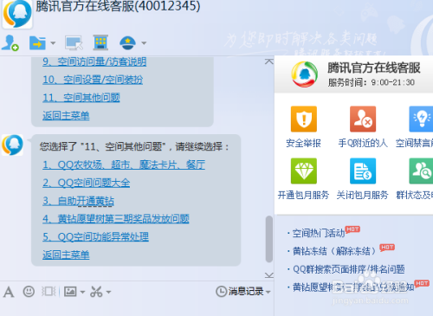Image resolution: width=433 pixels, height=316 pixels.
Task: Click the 群状态 search person icon
Action: click(x=421, y=171)
